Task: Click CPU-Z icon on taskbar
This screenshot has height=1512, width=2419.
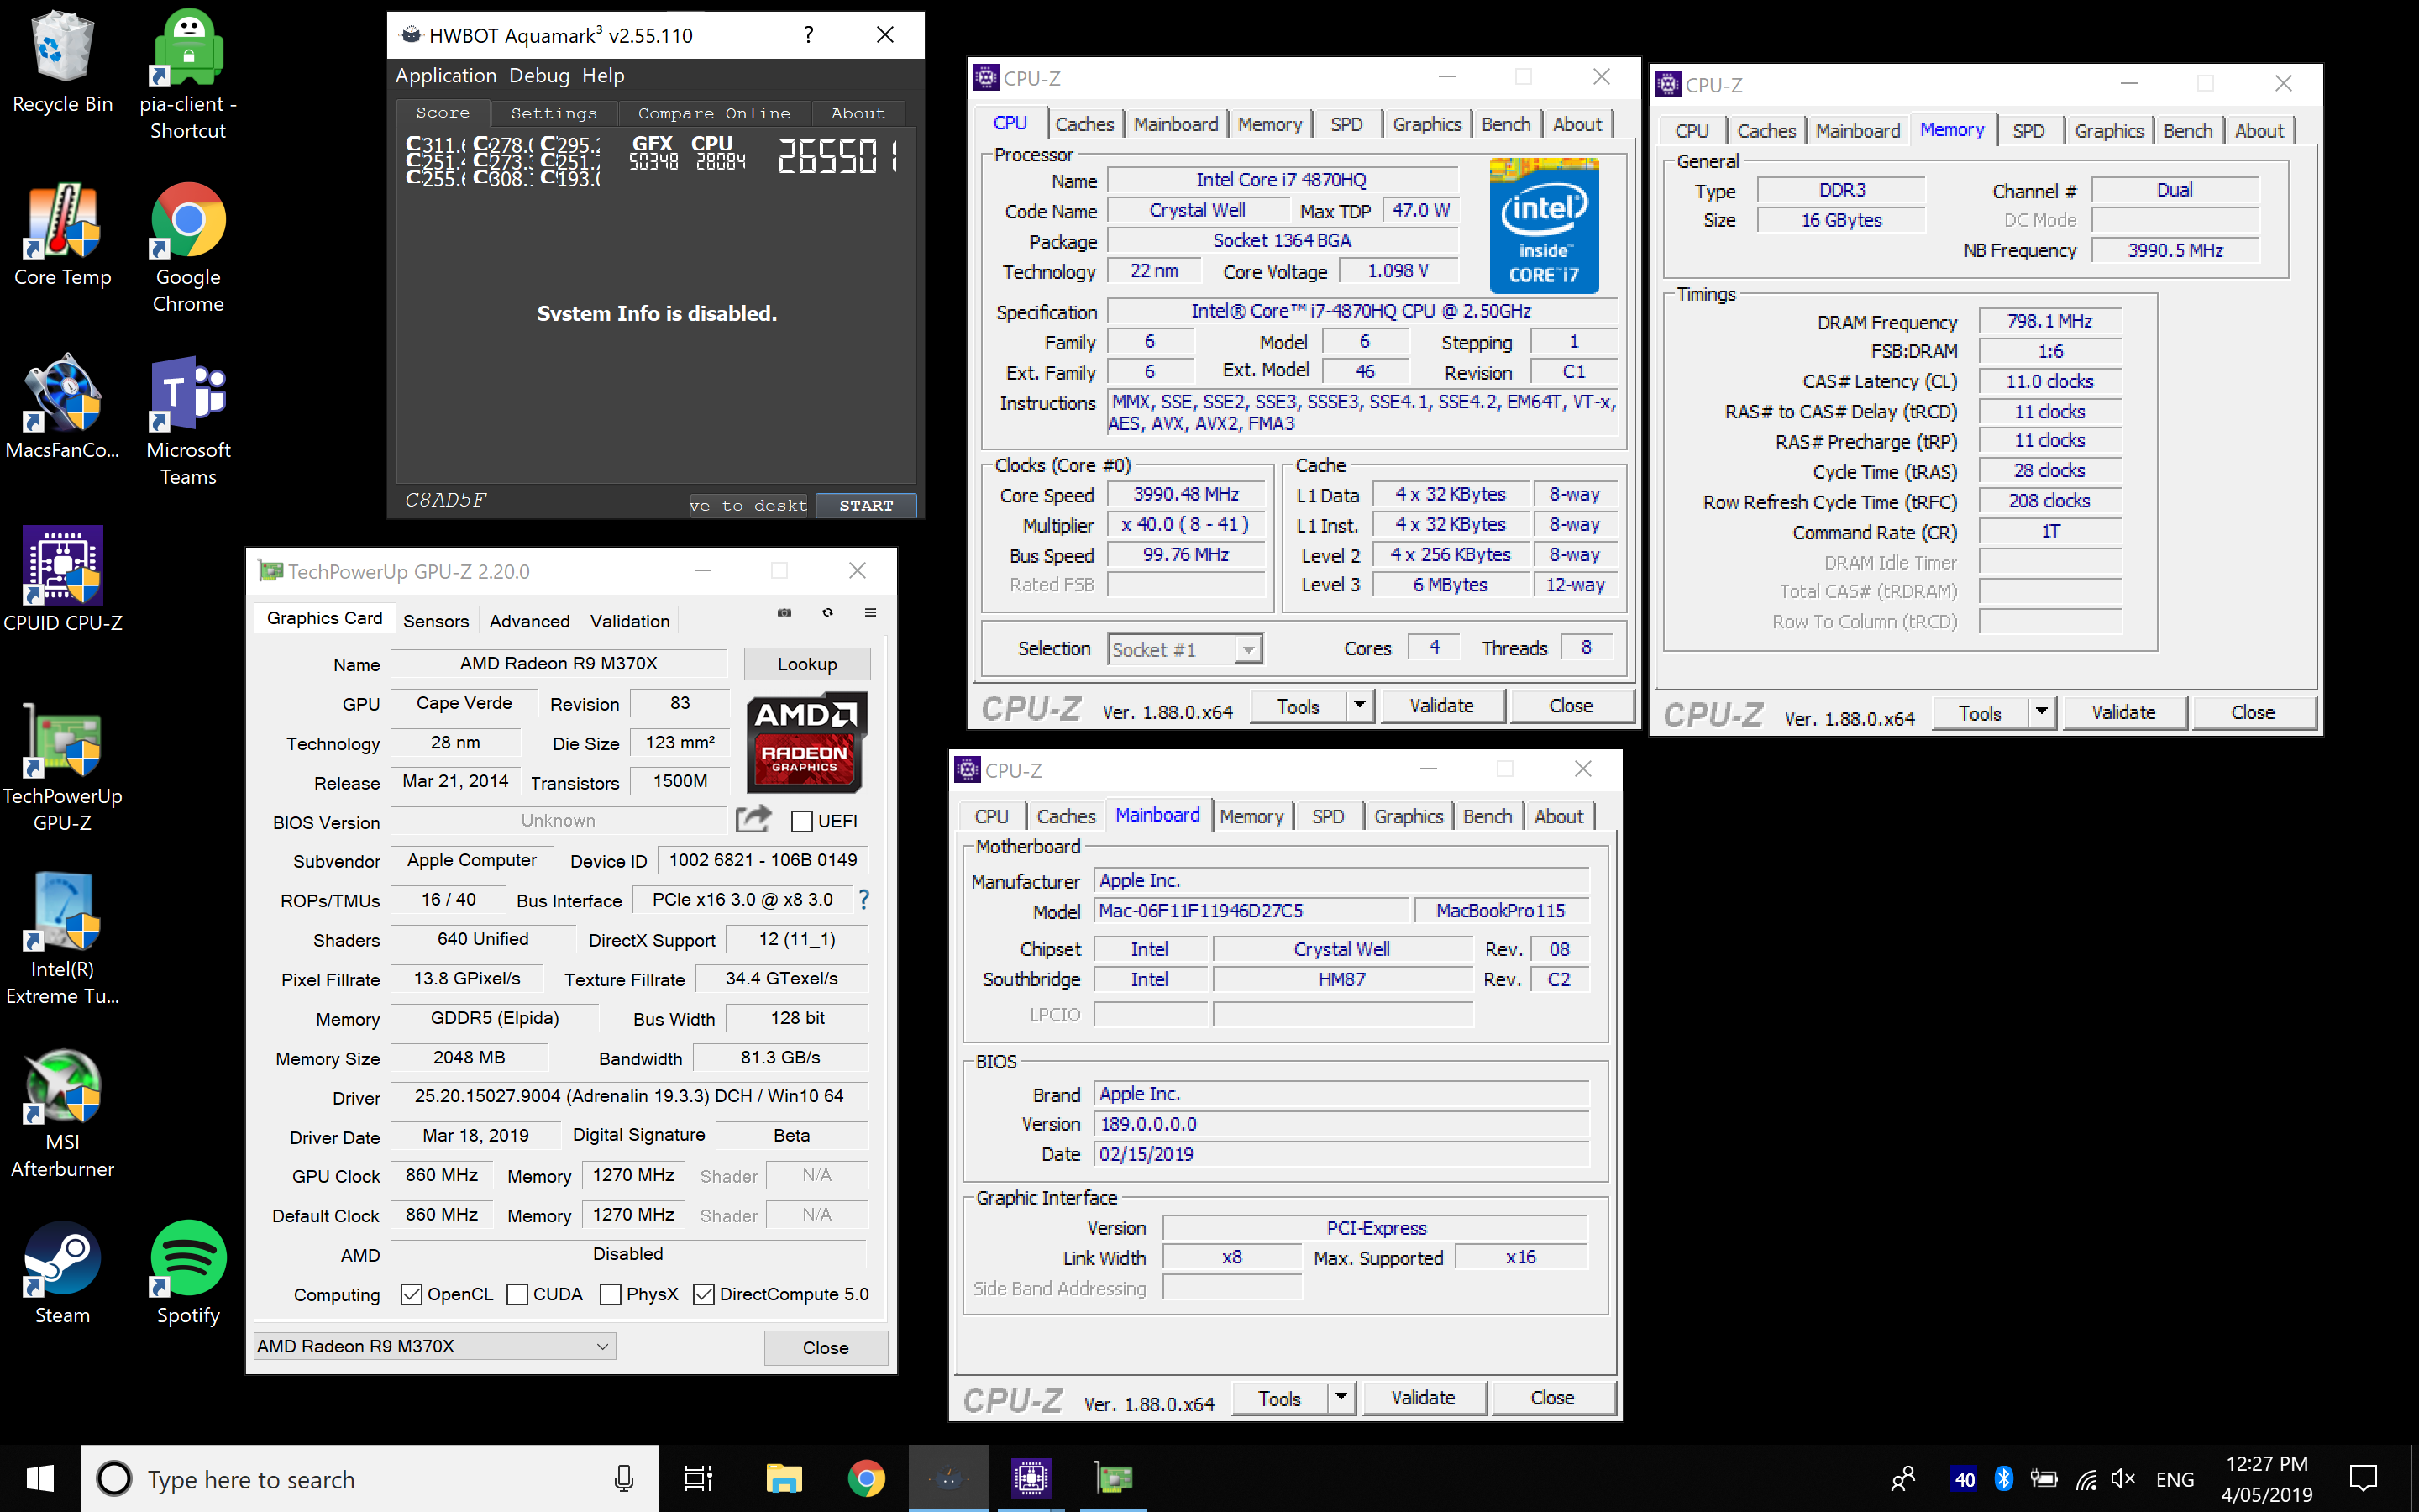Action: coord(1031,1478)
